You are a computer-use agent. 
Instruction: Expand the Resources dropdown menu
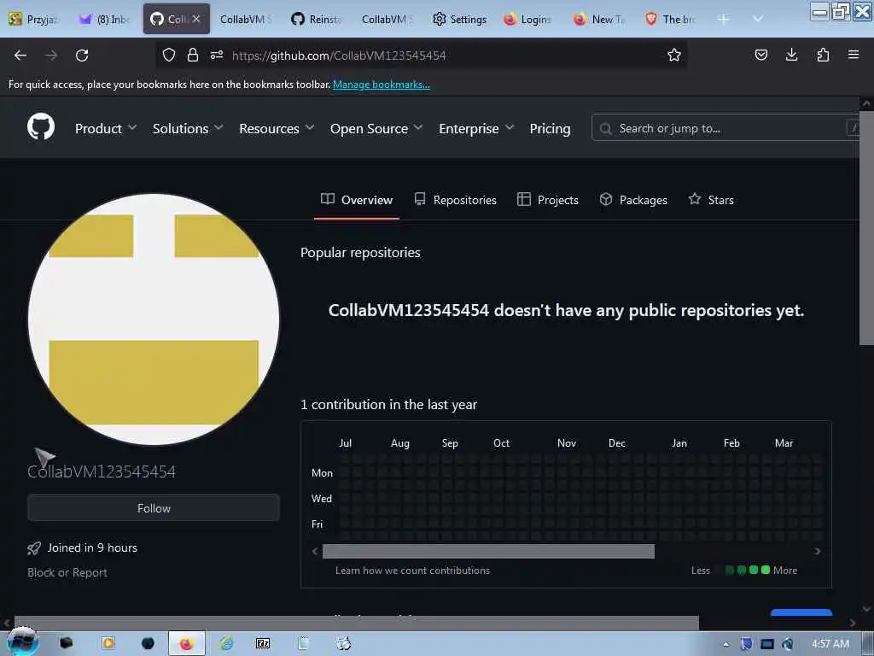point(277,128)
